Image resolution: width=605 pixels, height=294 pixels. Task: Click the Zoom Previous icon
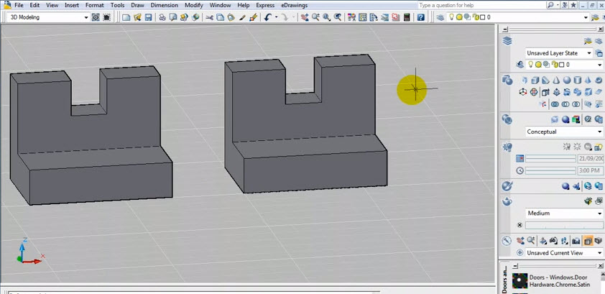coord(338,17)
